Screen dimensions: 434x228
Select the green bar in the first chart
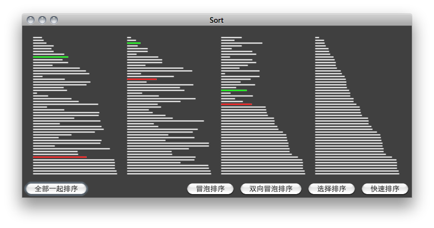click(51, 57)
